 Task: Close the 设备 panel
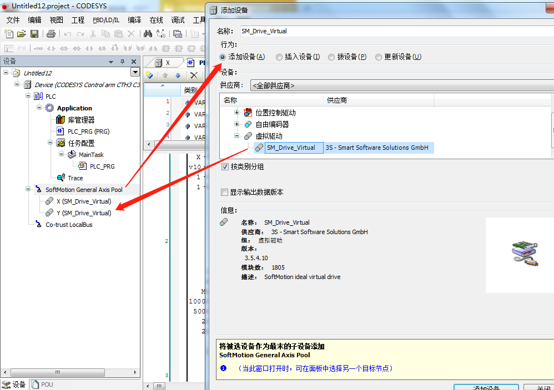coord(134,62)
